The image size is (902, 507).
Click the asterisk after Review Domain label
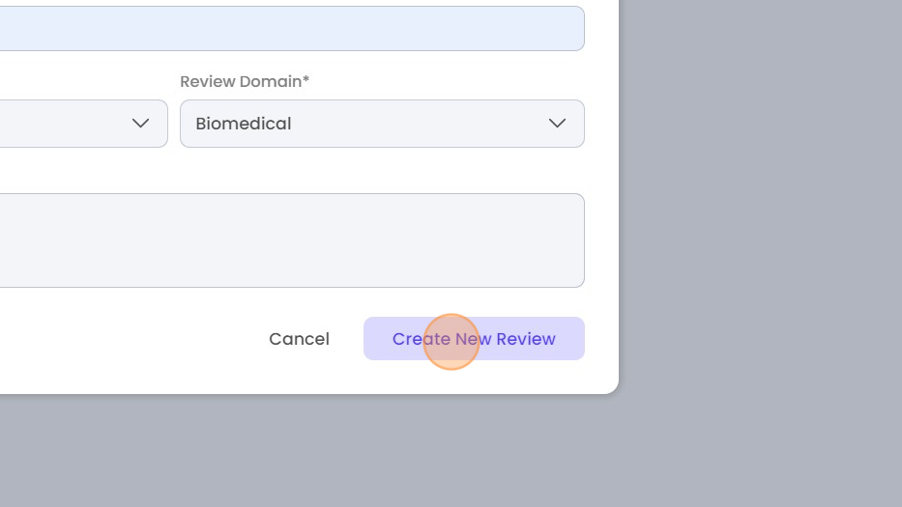tap(306, 81)
